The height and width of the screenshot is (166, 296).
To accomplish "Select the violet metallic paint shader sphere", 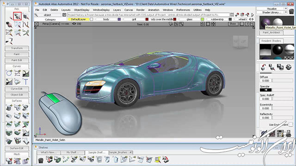I will (x=265, y=23).
